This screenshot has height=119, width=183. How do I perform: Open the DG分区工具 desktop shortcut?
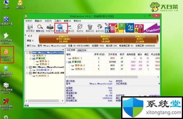coord(6,55)
